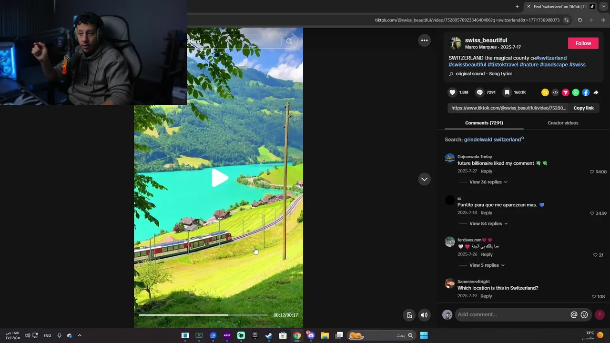Screen dimensions: 610x343
Task: Open swiss_beautiful profile avatar
Action: coord(455,43)
